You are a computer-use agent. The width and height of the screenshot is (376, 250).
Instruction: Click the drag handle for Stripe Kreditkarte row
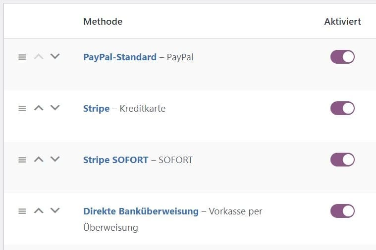[x=22, y=109]
